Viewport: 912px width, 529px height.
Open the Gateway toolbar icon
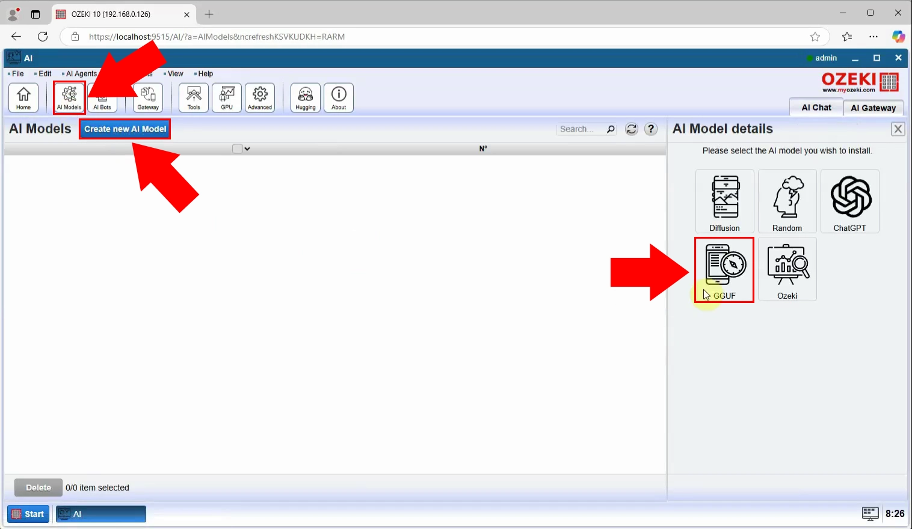(x=148, y=97)
